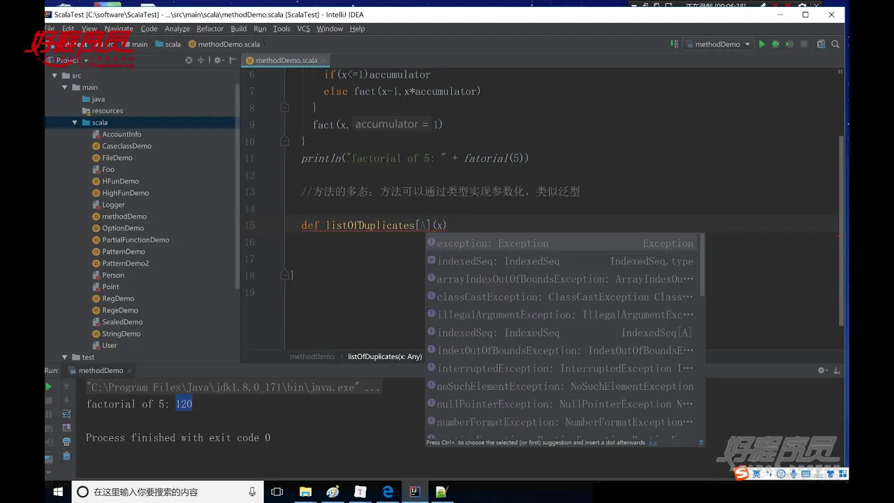894x503 pixels.
Task: Open the Navigate menu
Action: [x=119, y=29]
